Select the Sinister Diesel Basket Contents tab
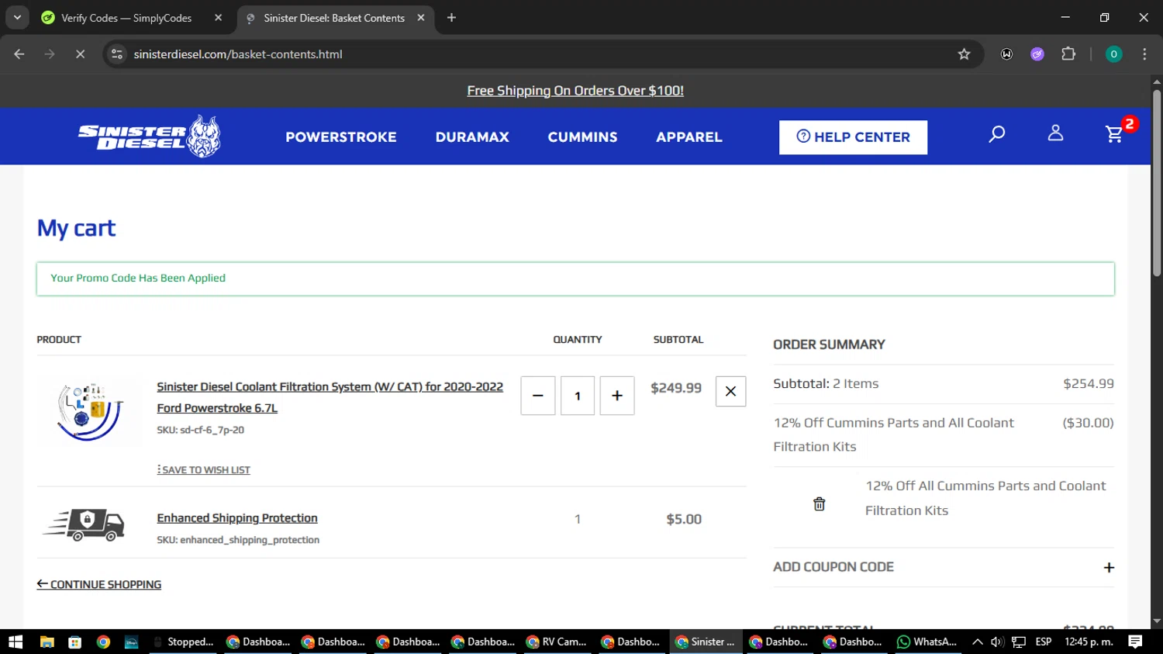 tap(334, 18)
